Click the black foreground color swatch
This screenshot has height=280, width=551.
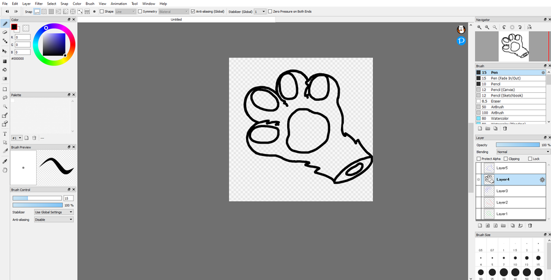tap(14, 27)
